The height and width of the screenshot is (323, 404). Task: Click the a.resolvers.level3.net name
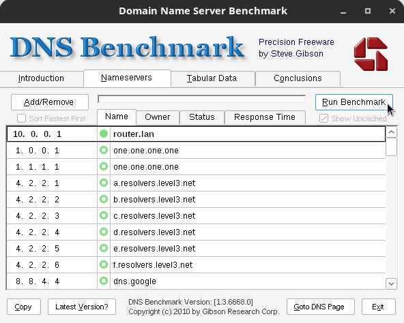click(154, 183)
